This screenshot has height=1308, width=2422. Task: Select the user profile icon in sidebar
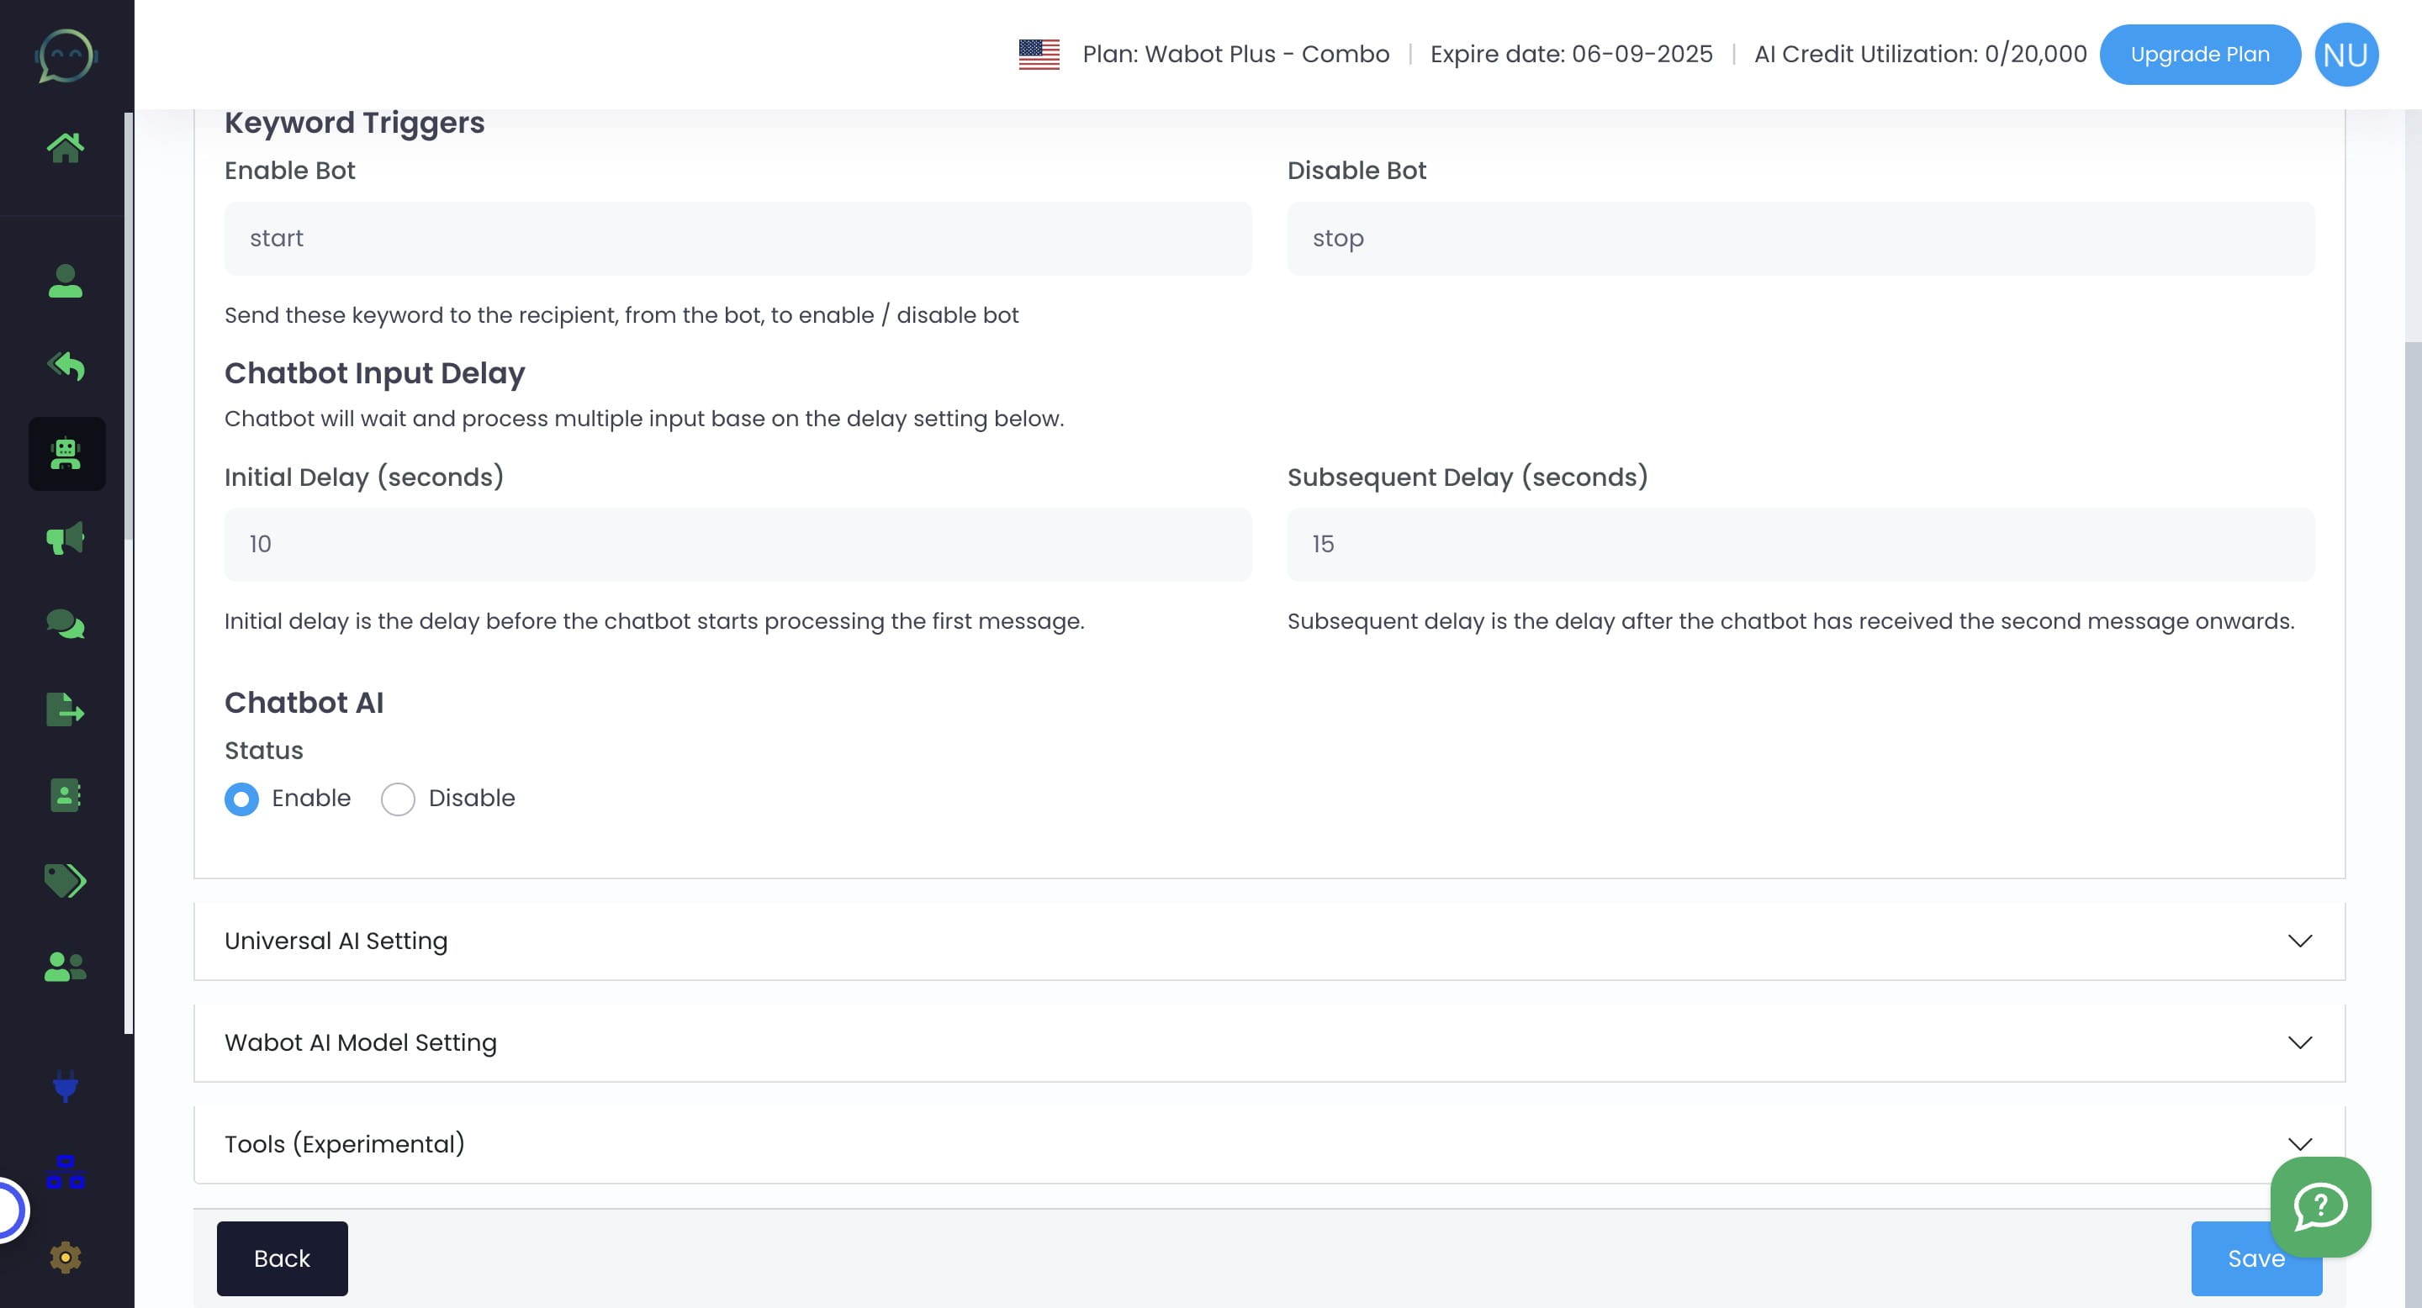[x=66, y=281]
